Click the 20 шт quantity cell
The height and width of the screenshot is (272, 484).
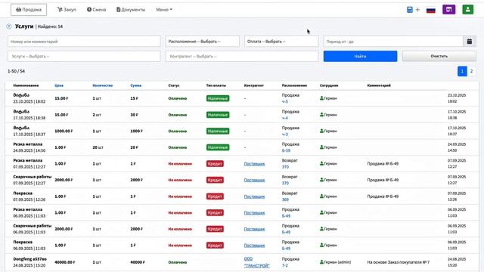[x=98, y=147]
